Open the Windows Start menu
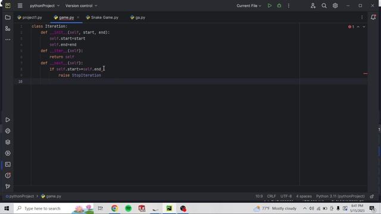Screen dimensions: 381x214 tap(7, 209)
